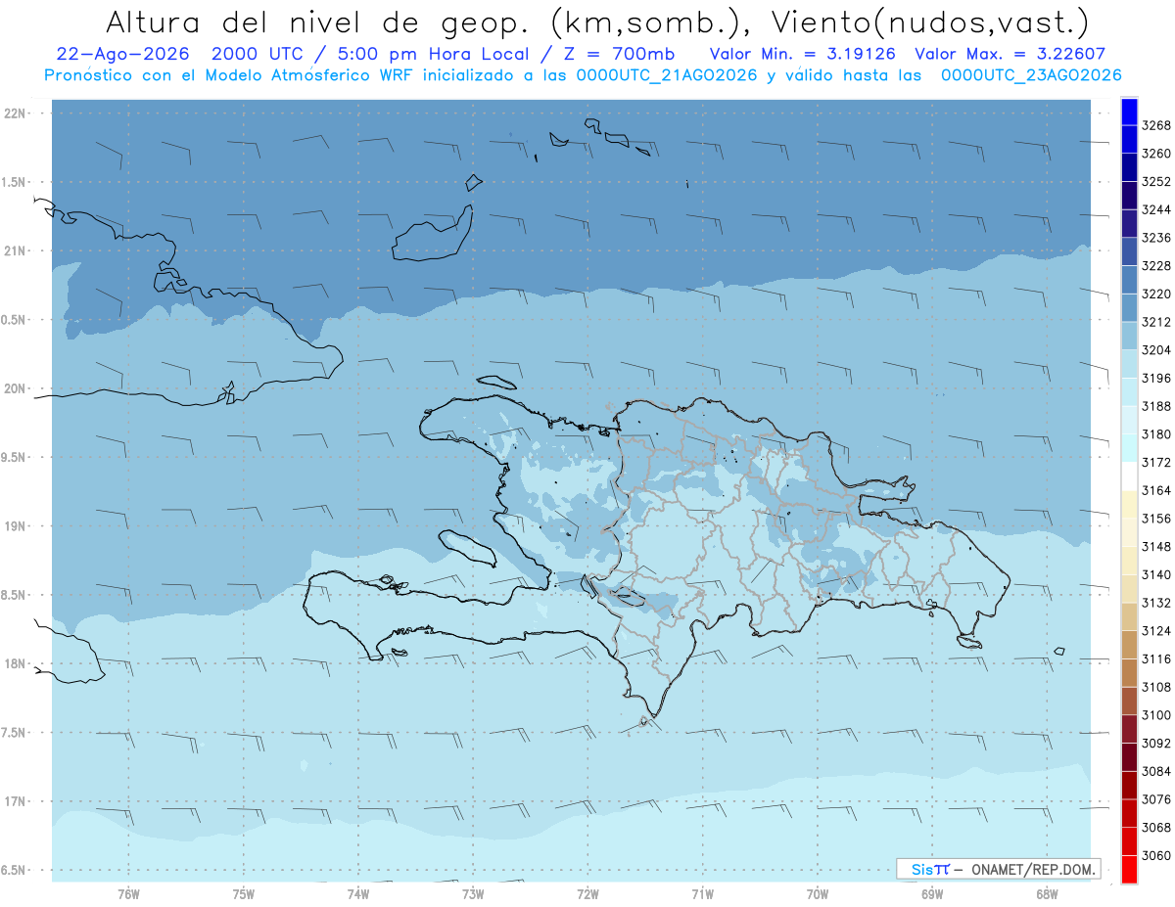Click the legend color band between 3196 and 3204
The height and width of the screenshot is (907, 1175).
pyautogui.click(x=1128, y=364)
